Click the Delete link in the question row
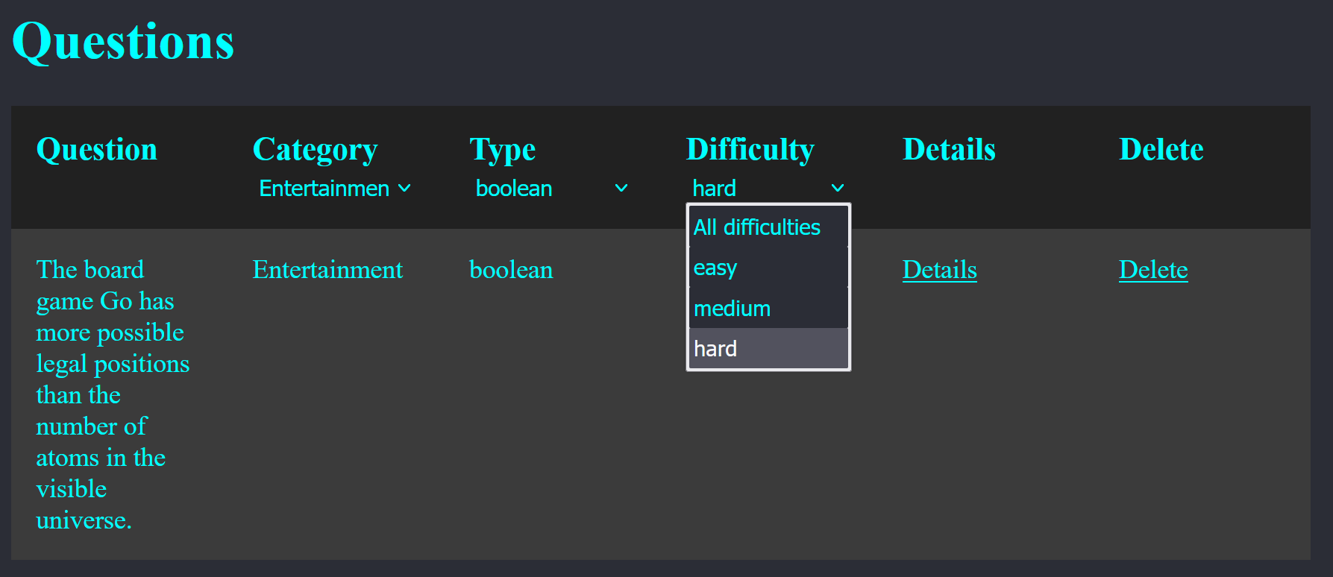 [1152, 270]
